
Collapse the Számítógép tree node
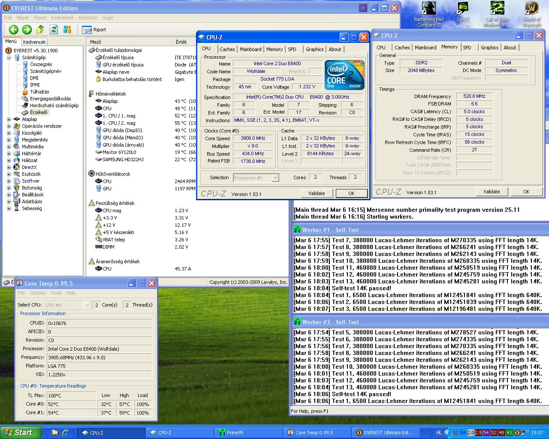(9, 57)
